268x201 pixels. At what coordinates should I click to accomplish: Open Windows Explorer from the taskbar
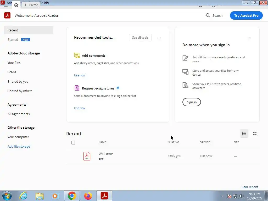point(40,196)
